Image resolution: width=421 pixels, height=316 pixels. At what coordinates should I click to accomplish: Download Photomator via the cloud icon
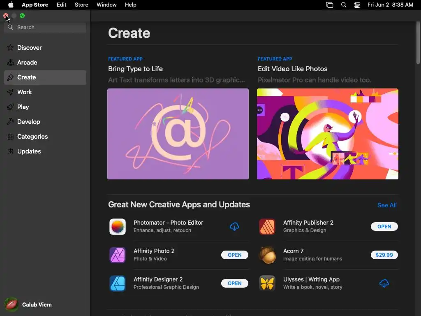pos(234,227)
